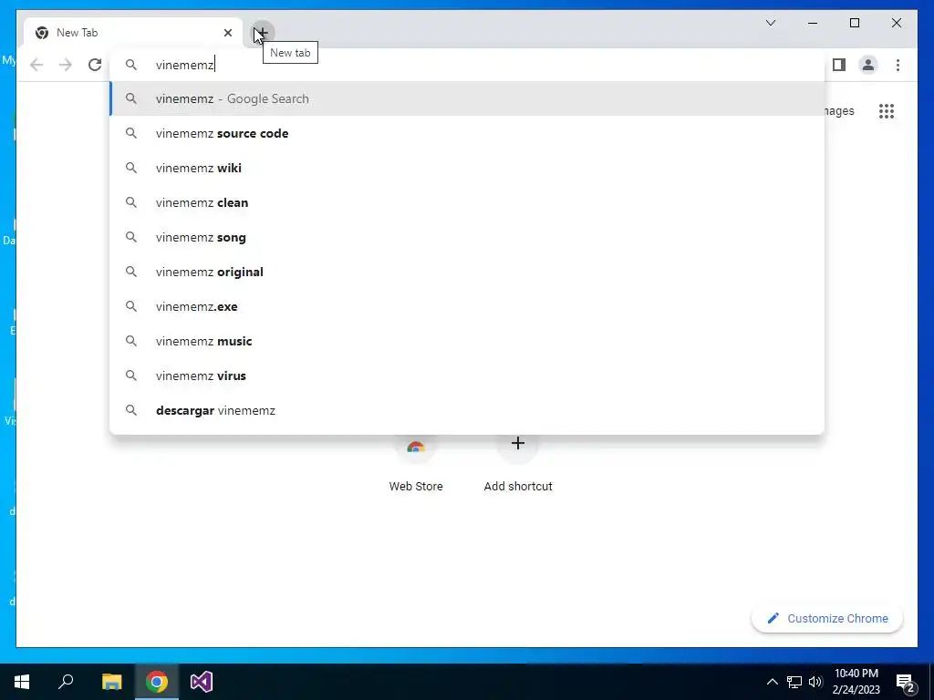Select the New Tab tab

coord(133,33)
